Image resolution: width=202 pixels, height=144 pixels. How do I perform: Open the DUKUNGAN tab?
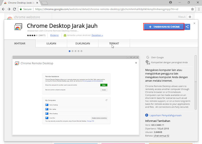[x=83, y=44]
